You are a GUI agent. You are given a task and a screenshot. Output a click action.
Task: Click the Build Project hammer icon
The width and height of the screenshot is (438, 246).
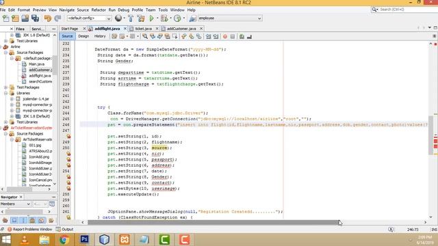click(x=131, y=18)
